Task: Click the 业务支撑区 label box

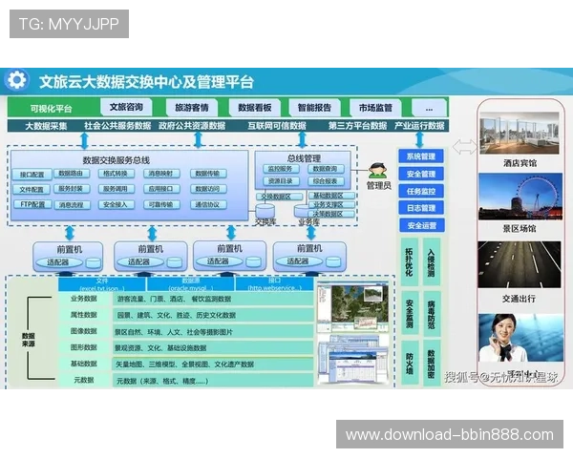Action: click(331, 204)
